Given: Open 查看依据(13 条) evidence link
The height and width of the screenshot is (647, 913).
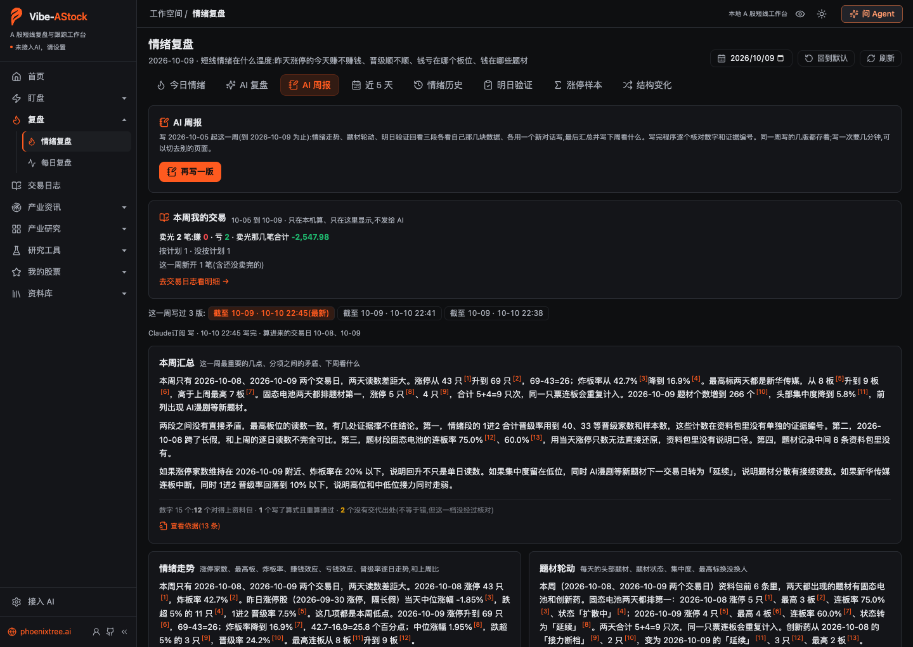Looking at the screenshot, I should pyautogui.click(x=190, y=526).
